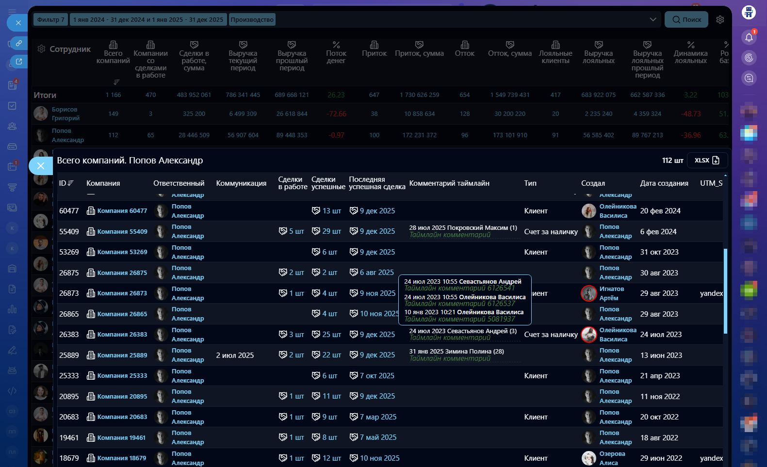Click the gear icon beside Сотрудник header
This screenshot has width=767, height=467.
click(42, 49)
